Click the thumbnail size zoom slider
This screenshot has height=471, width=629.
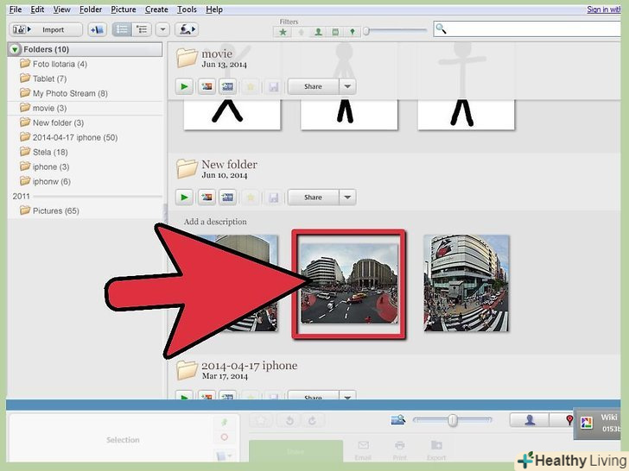(452, 420)
